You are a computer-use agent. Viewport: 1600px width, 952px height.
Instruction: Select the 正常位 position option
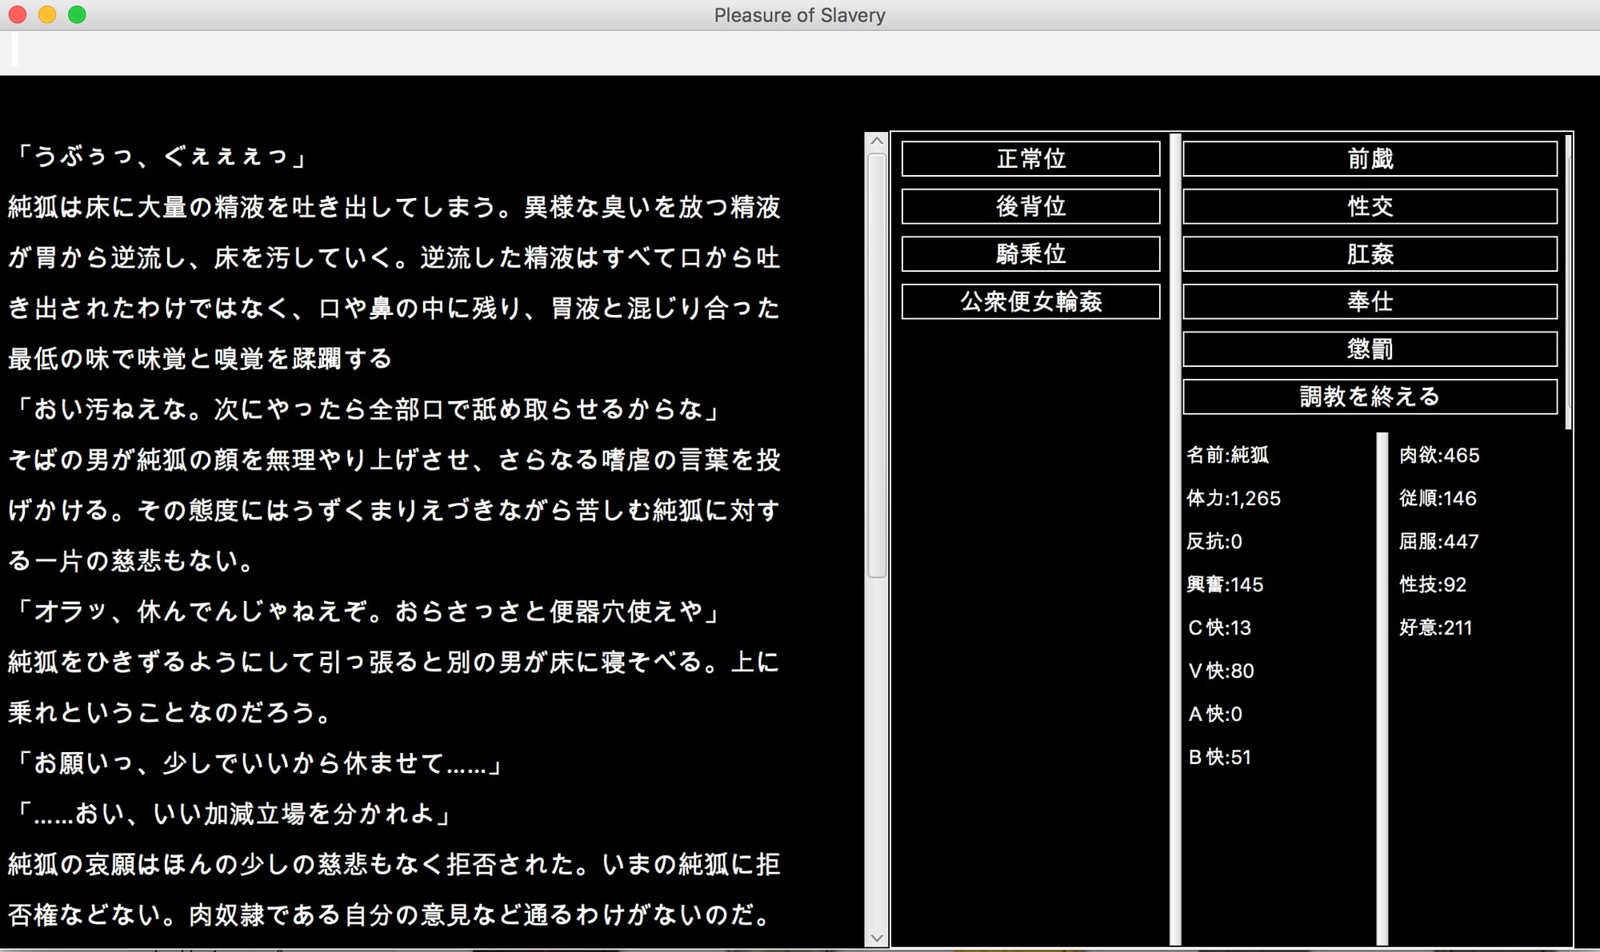click(x=1030, y=159)
